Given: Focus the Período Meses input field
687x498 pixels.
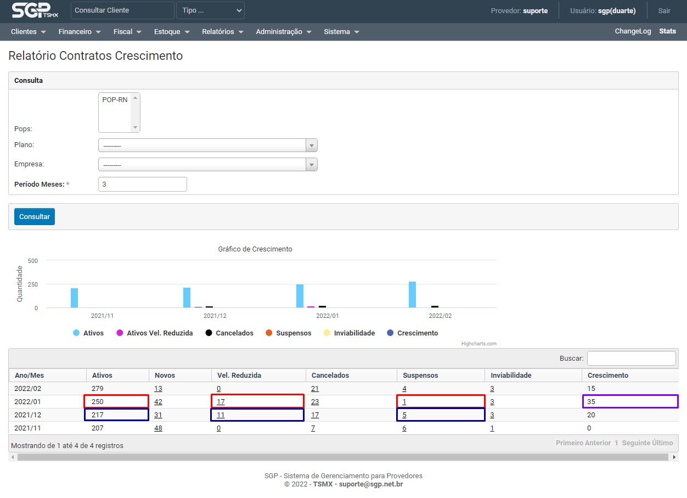Looking at the screenshot, I should click(x=143, y=184).
